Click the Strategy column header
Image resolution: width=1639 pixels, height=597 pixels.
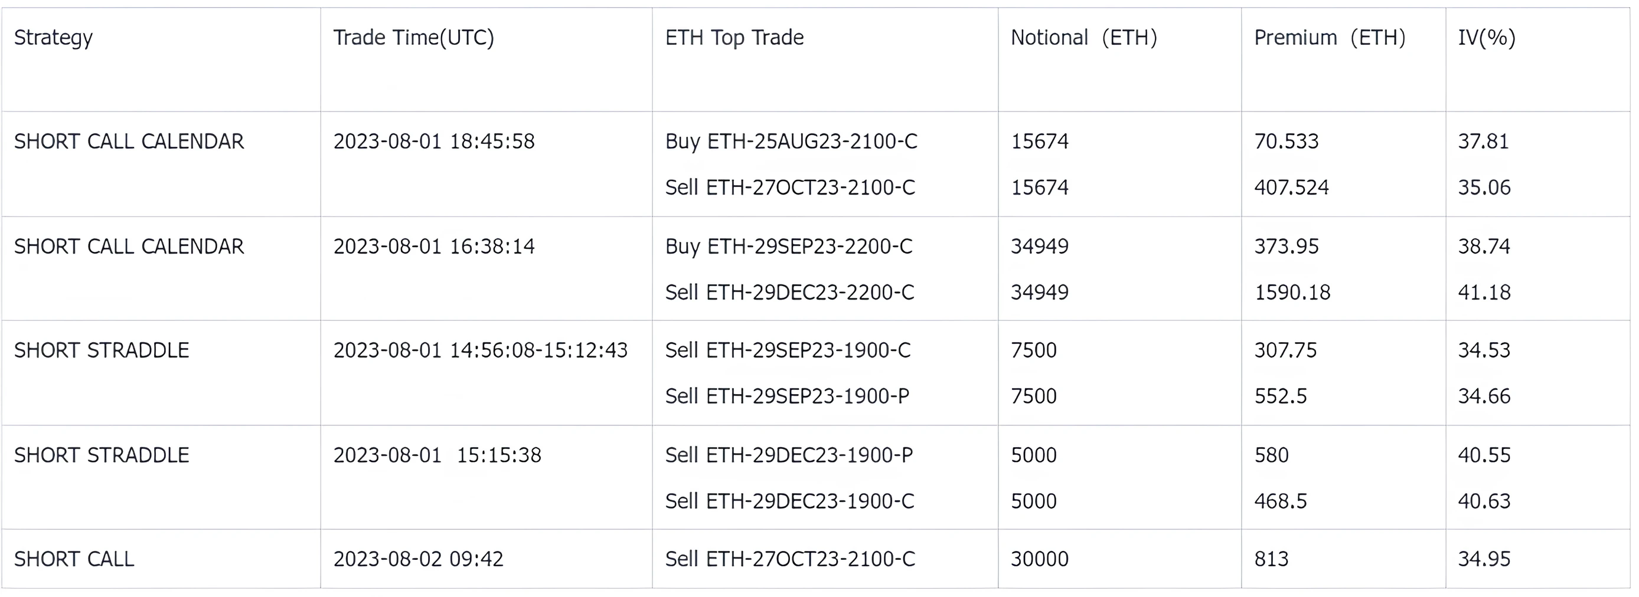click(x=54, y=38)
